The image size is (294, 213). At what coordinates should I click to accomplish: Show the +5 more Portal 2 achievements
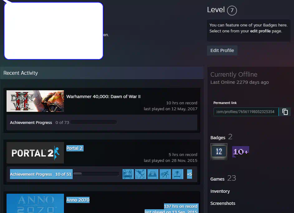[x=189, y=174]
